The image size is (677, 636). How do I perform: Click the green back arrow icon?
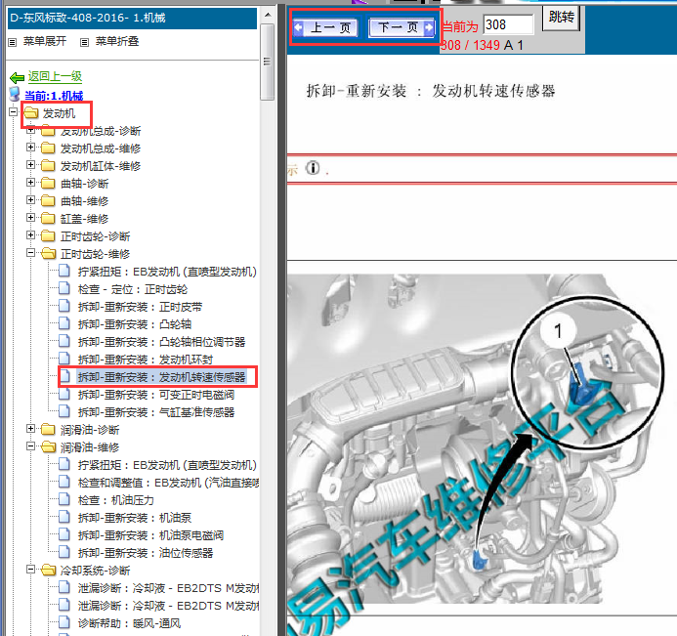tap(16, 77)
